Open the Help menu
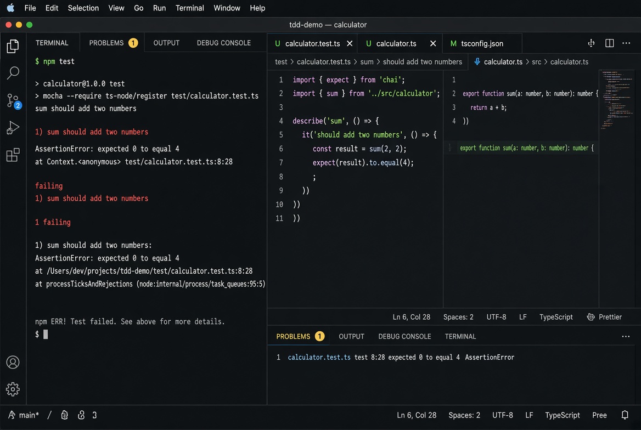The image size is (641, 430). 257,8
